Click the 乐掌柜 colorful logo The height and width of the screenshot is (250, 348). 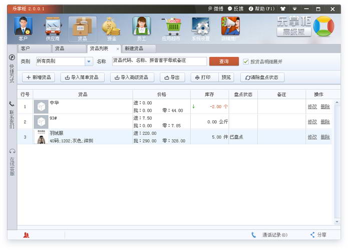coord(324,26)
